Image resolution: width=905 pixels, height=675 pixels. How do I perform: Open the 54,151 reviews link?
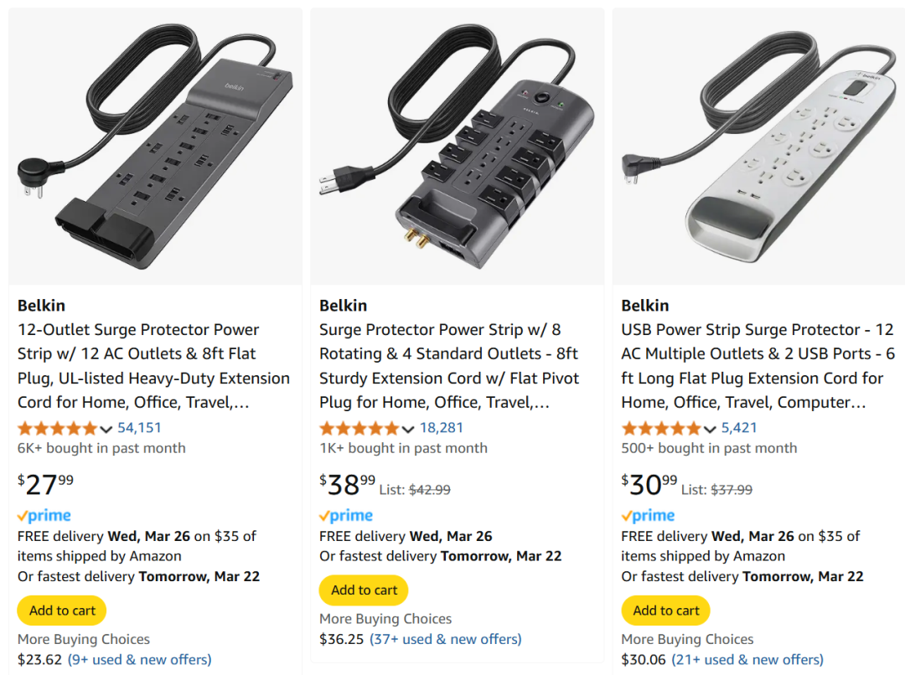pos(139,428)
